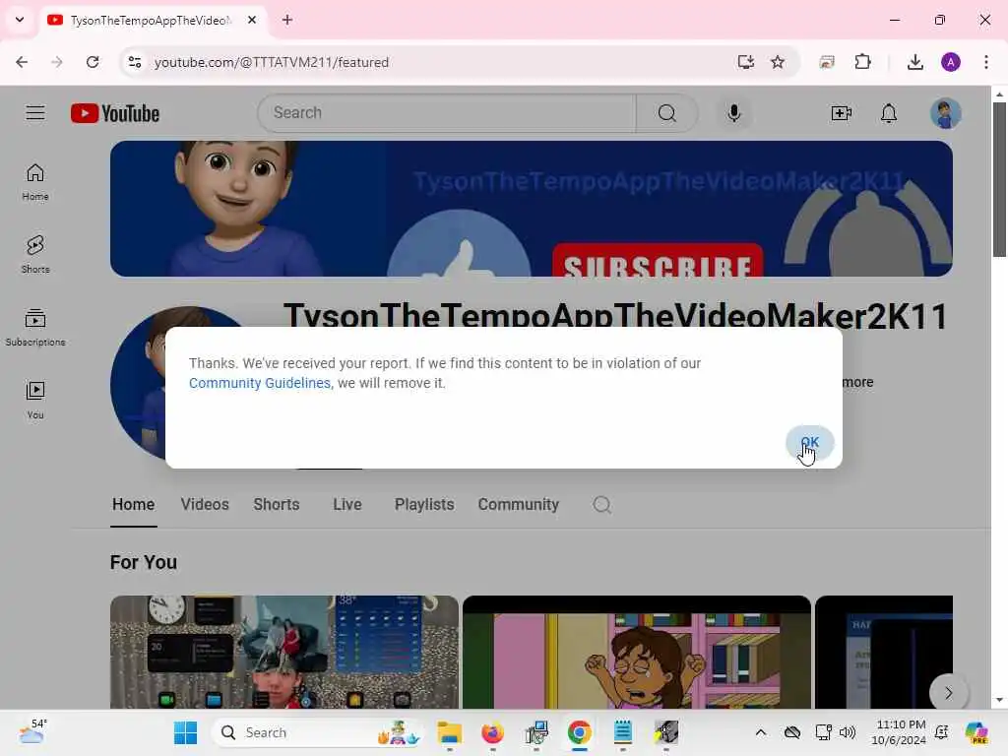This screenshot has width=1008, height=756.
Task: View site information icon
Action: click(134, 62)
